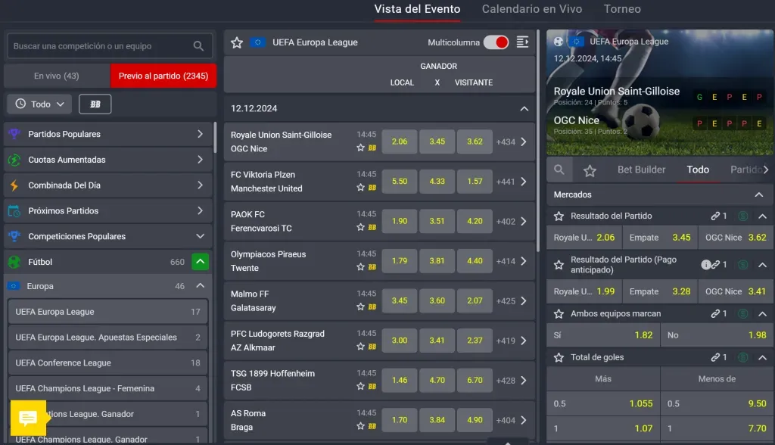Click the BB bet builder filter button
Image resolution: width=775 pixels, height=445 pixels.
pyautogui.click(x=95, y=104)
